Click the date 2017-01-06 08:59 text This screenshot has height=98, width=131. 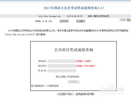coord(74,16)
